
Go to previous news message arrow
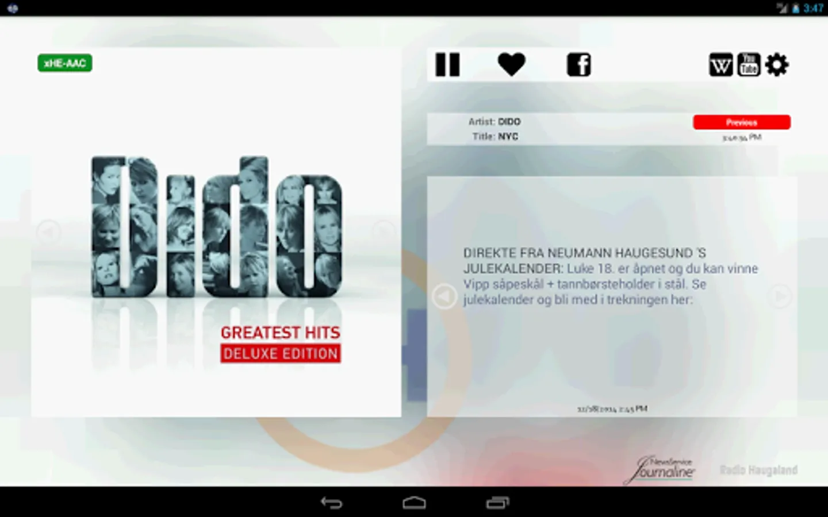pos(444,296)
